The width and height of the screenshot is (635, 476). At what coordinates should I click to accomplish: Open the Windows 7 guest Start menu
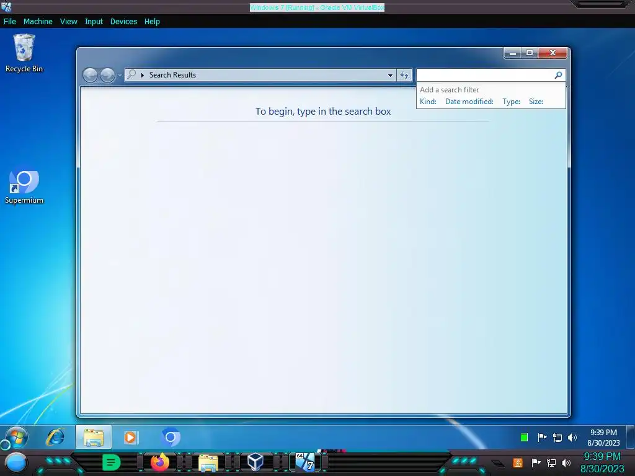click(17, 437)
